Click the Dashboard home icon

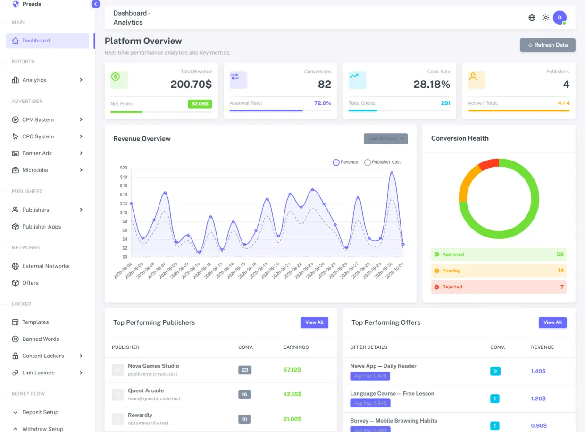(16, 41)
